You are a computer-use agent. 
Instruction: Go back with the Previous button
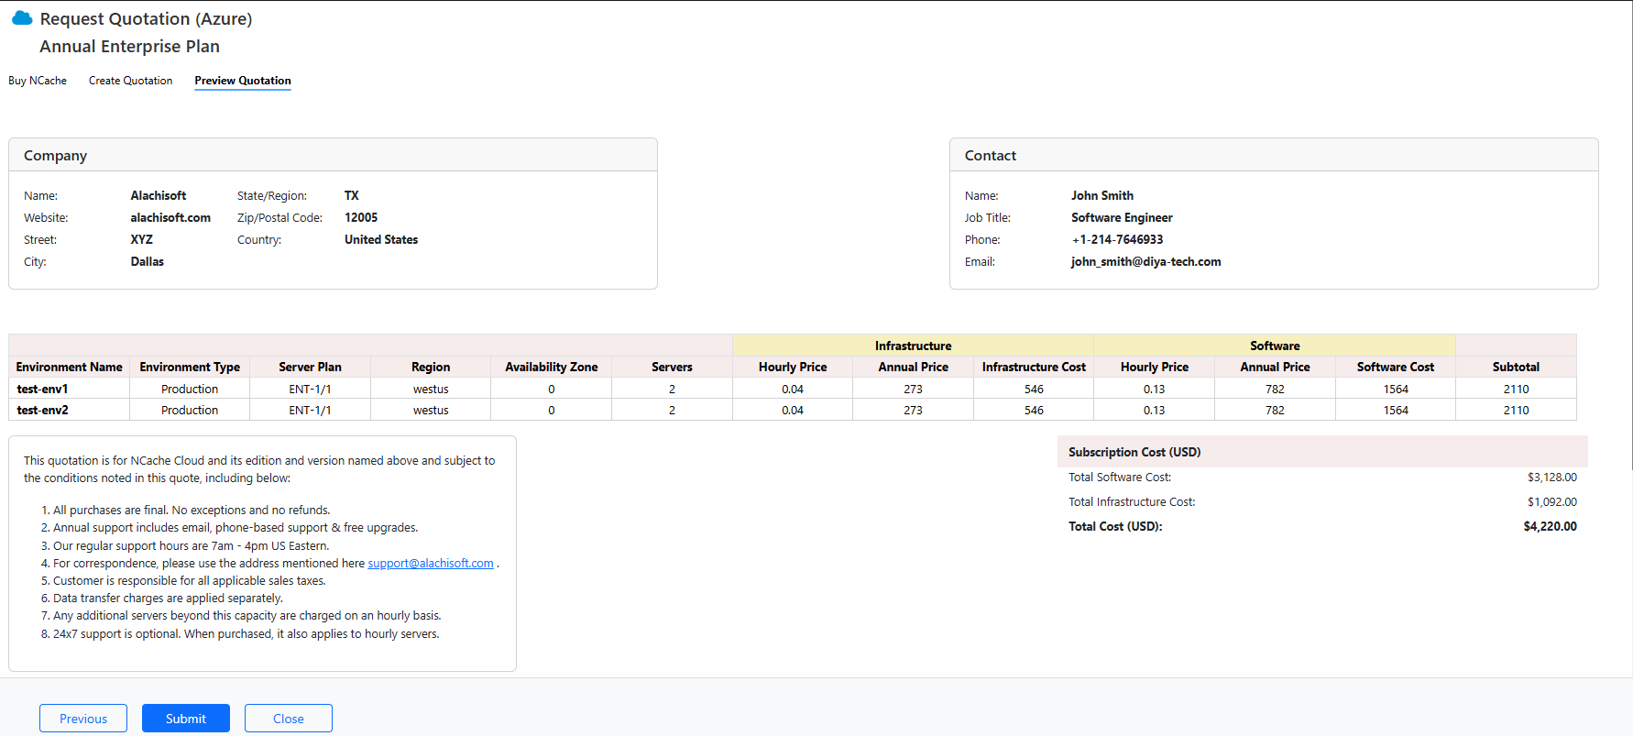pos(83,719)
